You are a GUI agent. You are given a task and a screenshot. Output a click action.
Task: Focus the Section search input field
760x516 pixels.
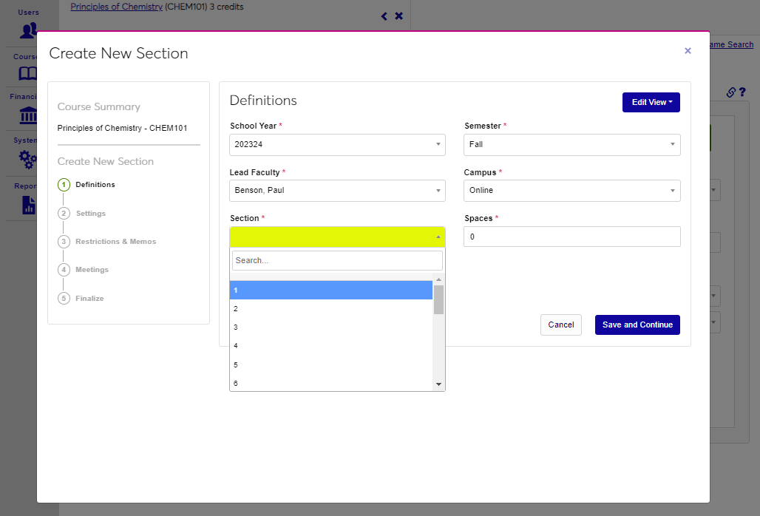(x=337, y=261)
